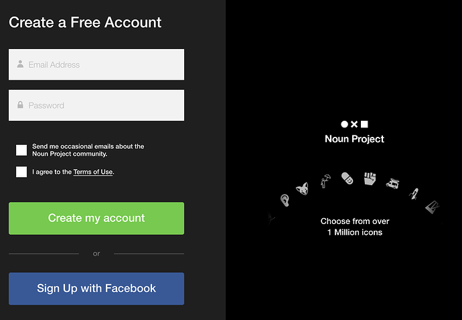This screenshot has width=462, height=320.
Task: Check the agree to Terms checkbox
Action: 21,172
